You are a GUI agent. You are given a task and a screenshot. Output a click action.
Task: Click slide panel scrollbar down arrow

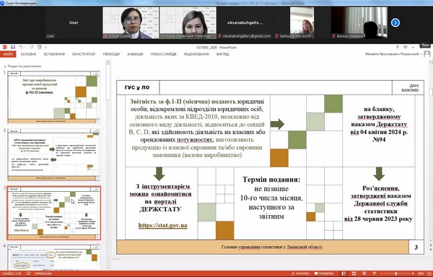coord(108,268)
